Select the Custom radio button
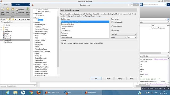 tap(112, 30)
